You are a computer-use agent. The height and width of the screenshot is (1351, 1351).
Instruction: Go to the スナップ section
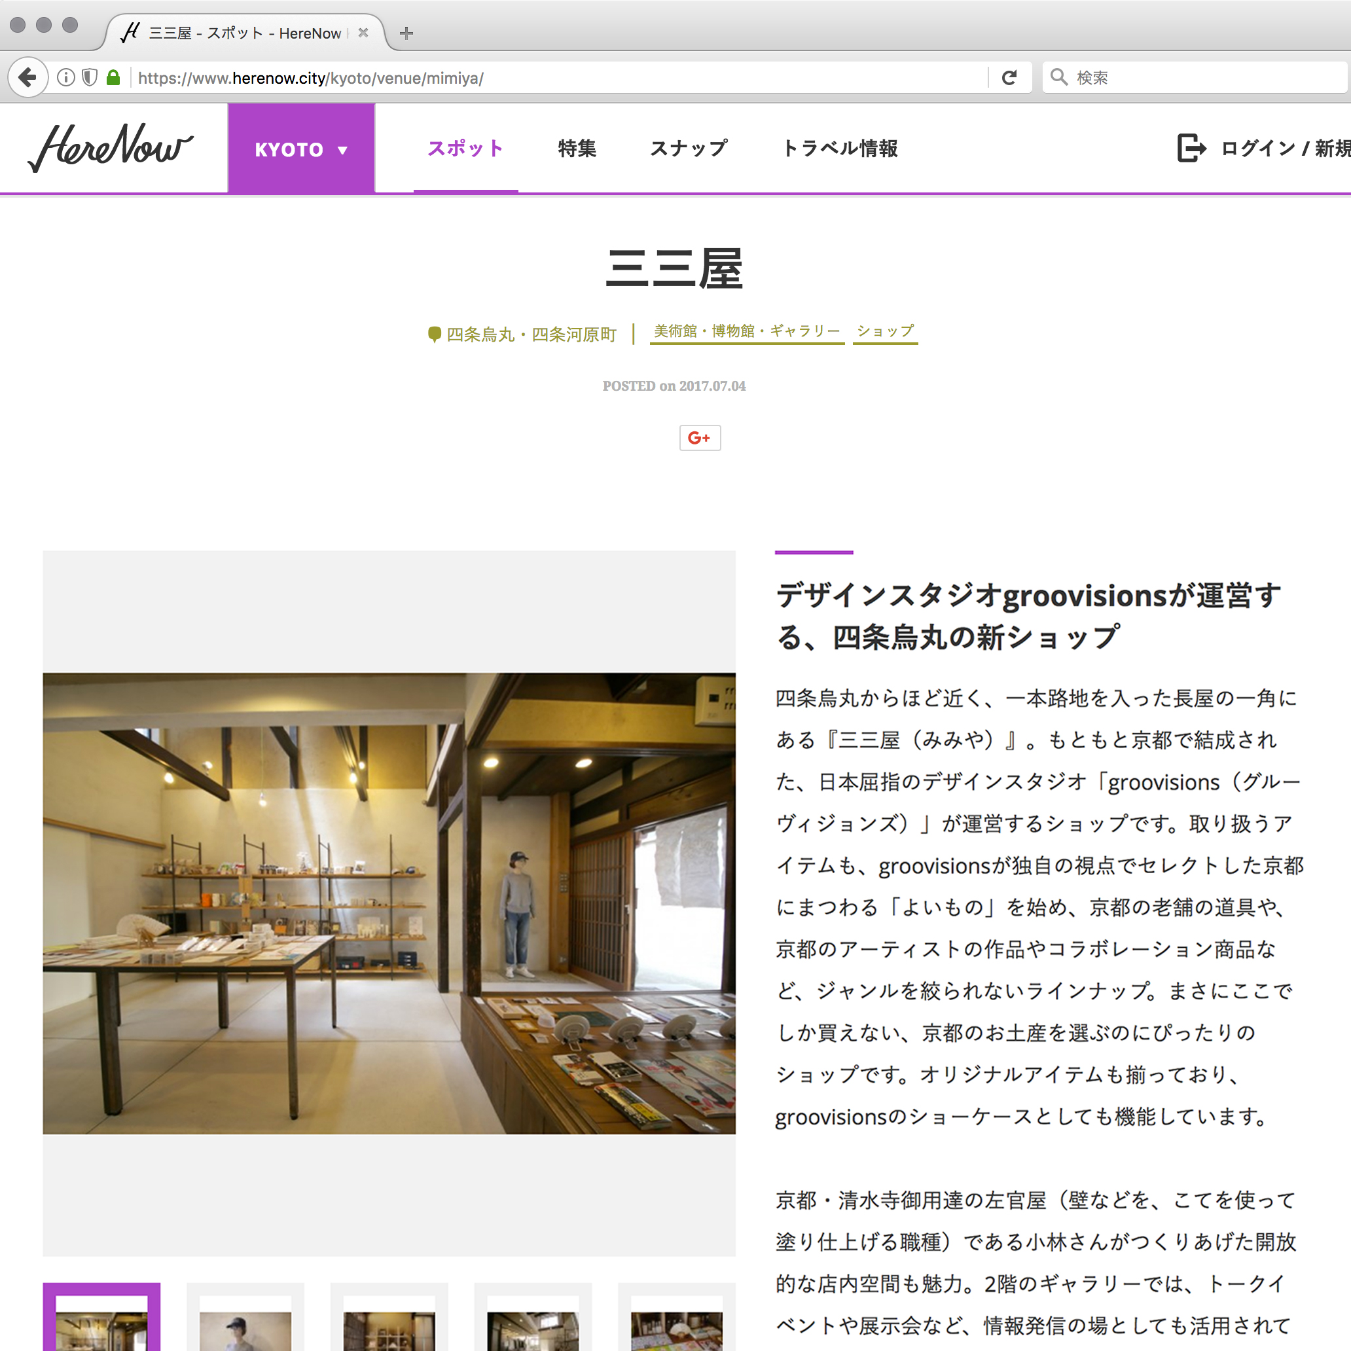[x=689, y=148]
